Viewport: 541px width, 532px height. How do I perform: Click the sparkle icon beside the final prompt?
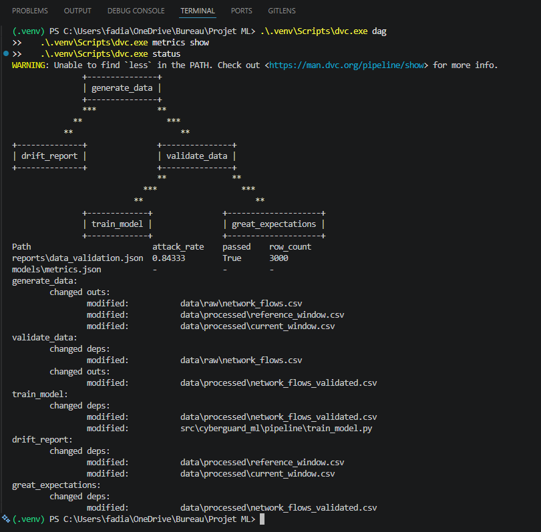click(6, 518)
